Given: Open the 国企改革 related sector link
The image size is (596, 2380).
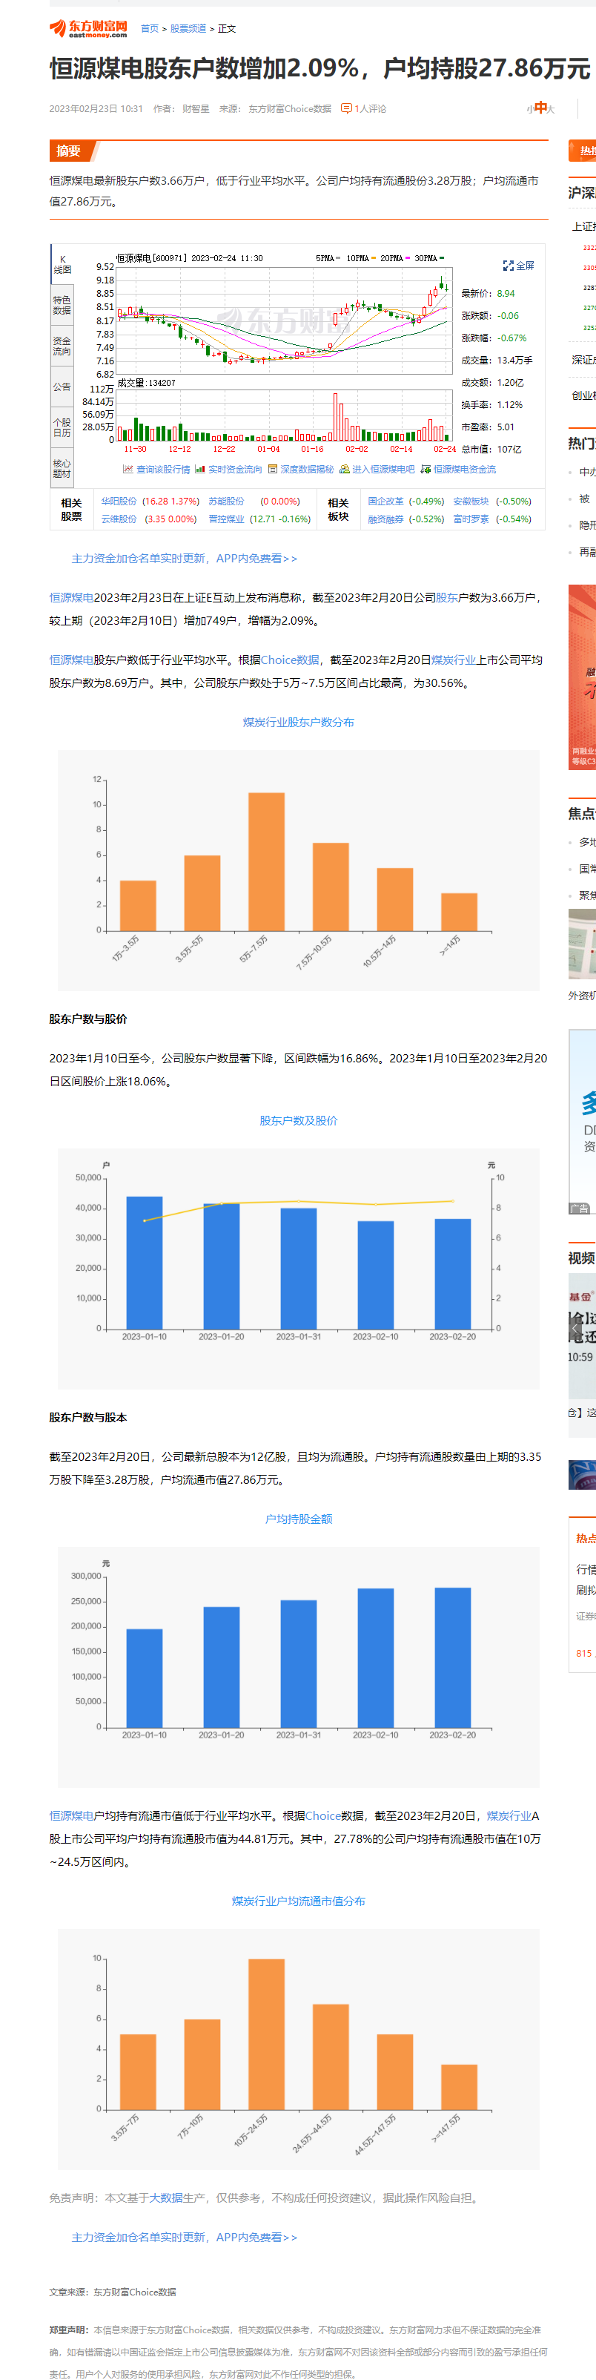Looking at the screenshot, I should (385, 501).
